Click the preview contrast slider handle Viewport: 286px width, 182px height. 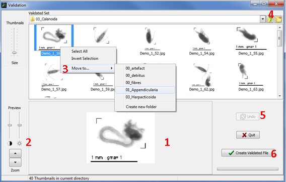pyautogui.click(x=10, y=125)
